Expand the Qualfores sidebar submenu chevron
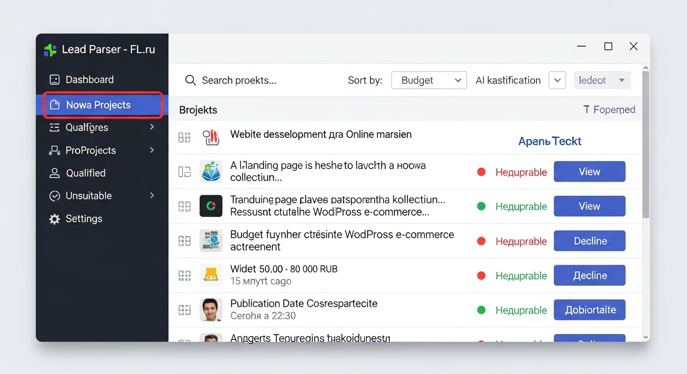Viewport: 687px width, 374px height. click(x=152, y=127)
